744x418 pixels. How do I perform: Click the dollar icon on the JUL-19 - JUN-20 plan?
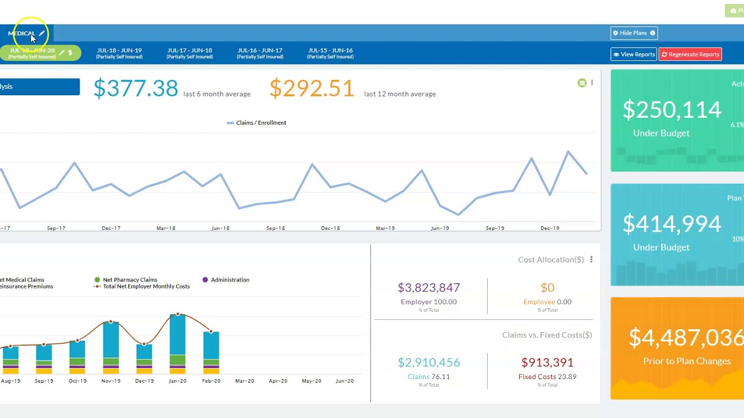click(x=70, y=53)
